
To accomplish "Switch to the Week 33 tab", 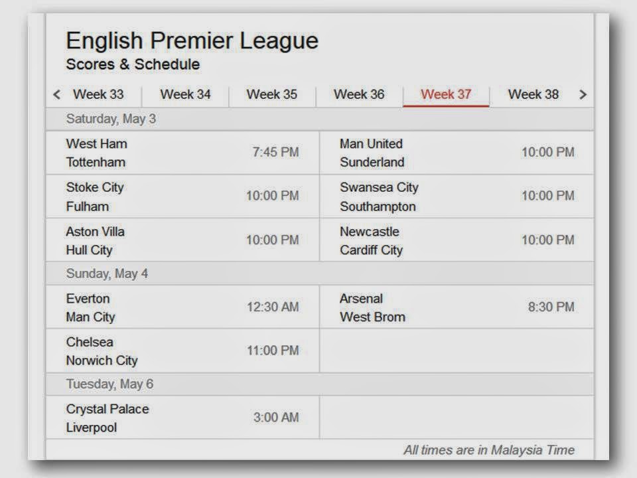I will tap(98, 94).
